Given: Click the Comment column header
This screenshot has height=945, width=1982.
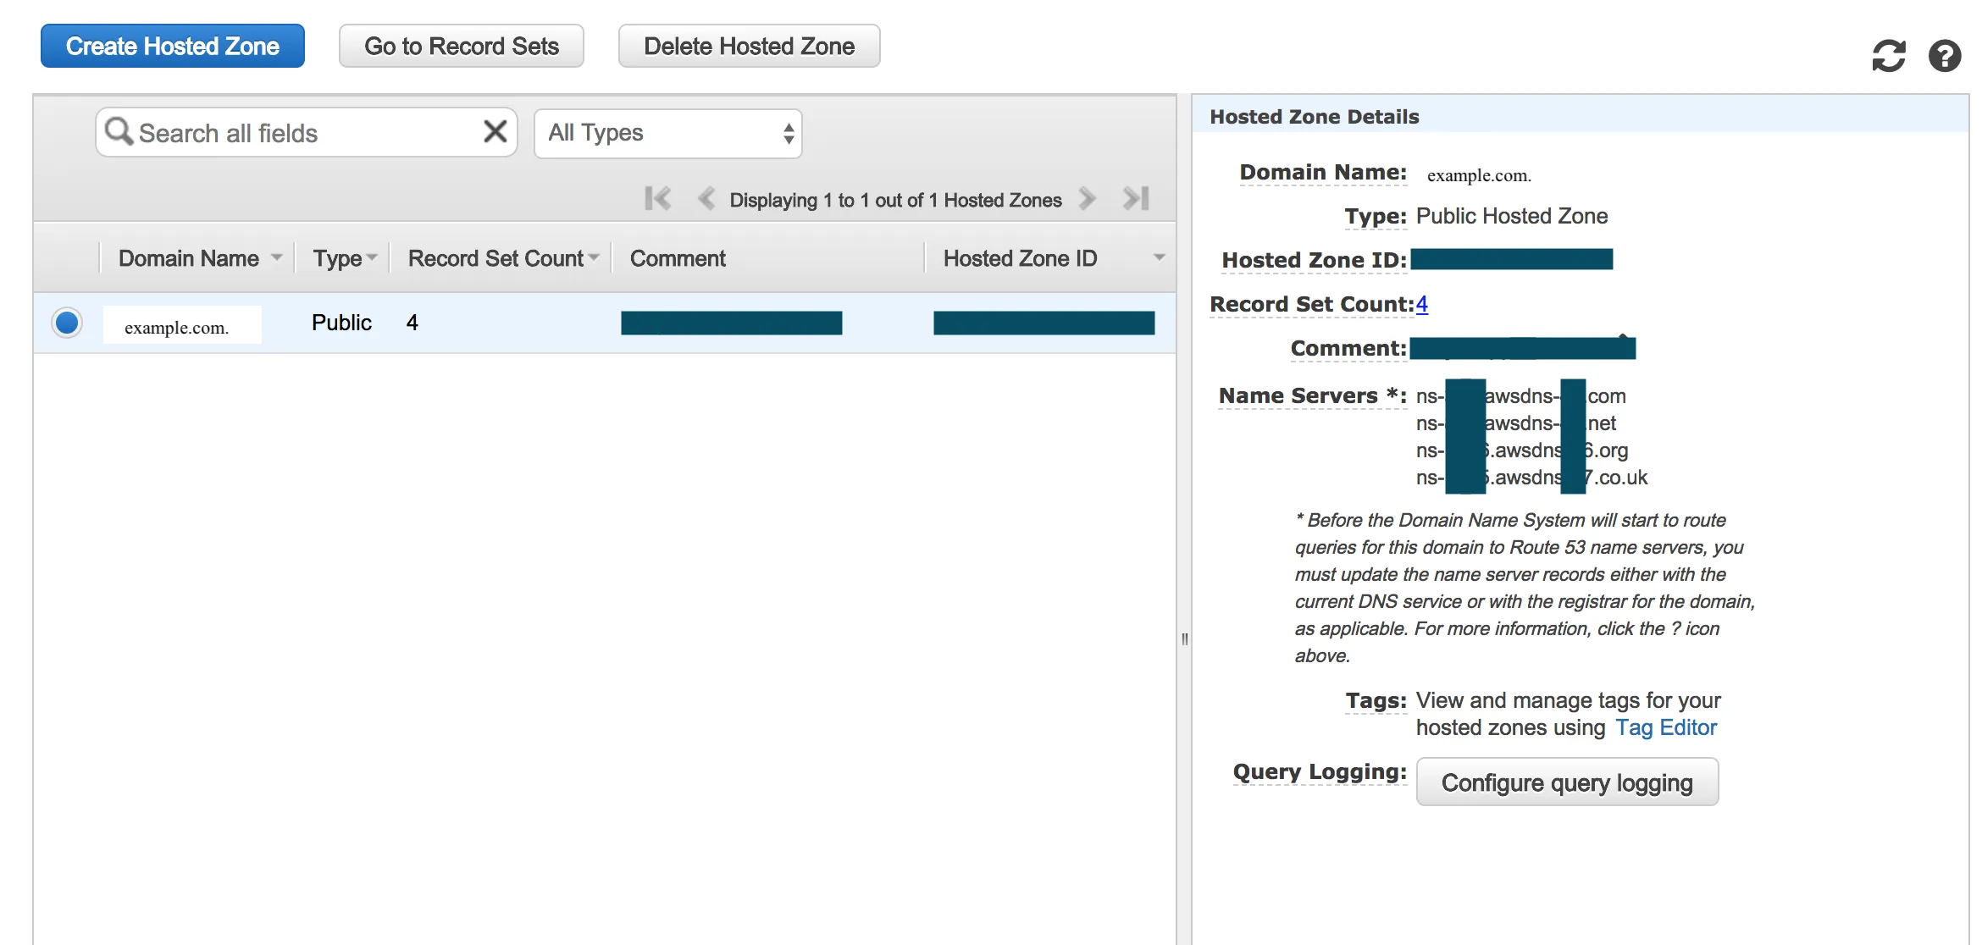Looking at the screenshot, I should [678, 258].
